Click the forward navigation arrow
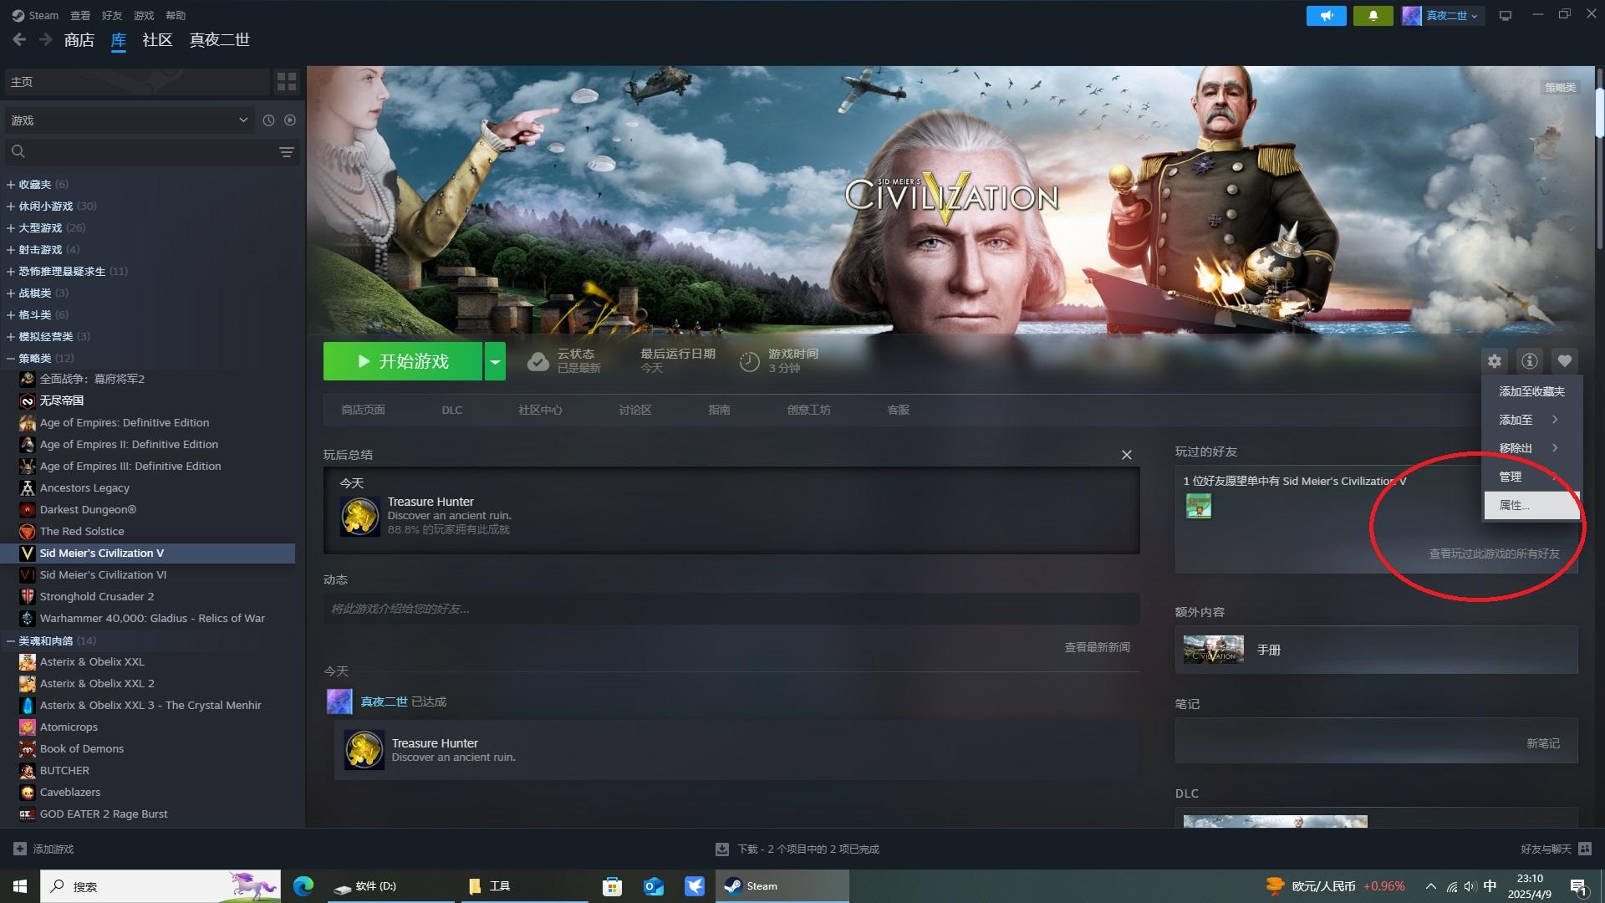Image resolution: width=1605 pixels, height=903 pixels. 46,39
